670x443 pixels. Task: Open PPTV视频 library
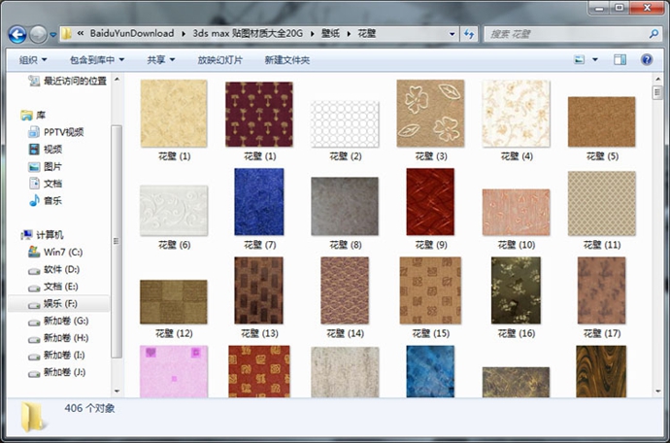click(x=56, y=132)
